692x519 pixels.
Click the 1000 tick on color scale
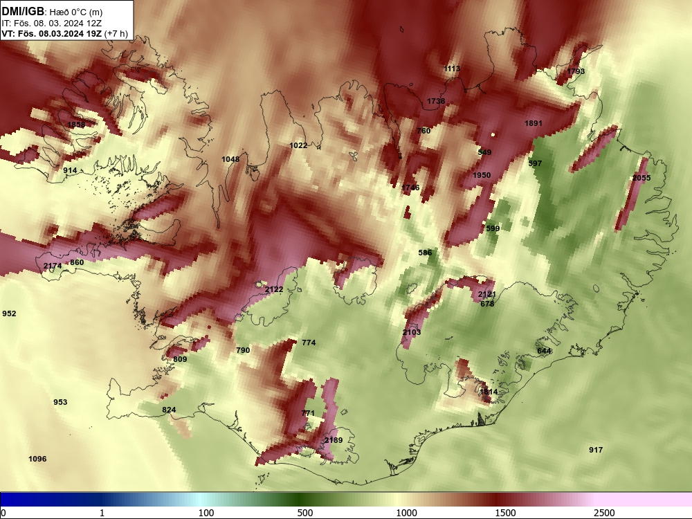(x=406, y=513)
